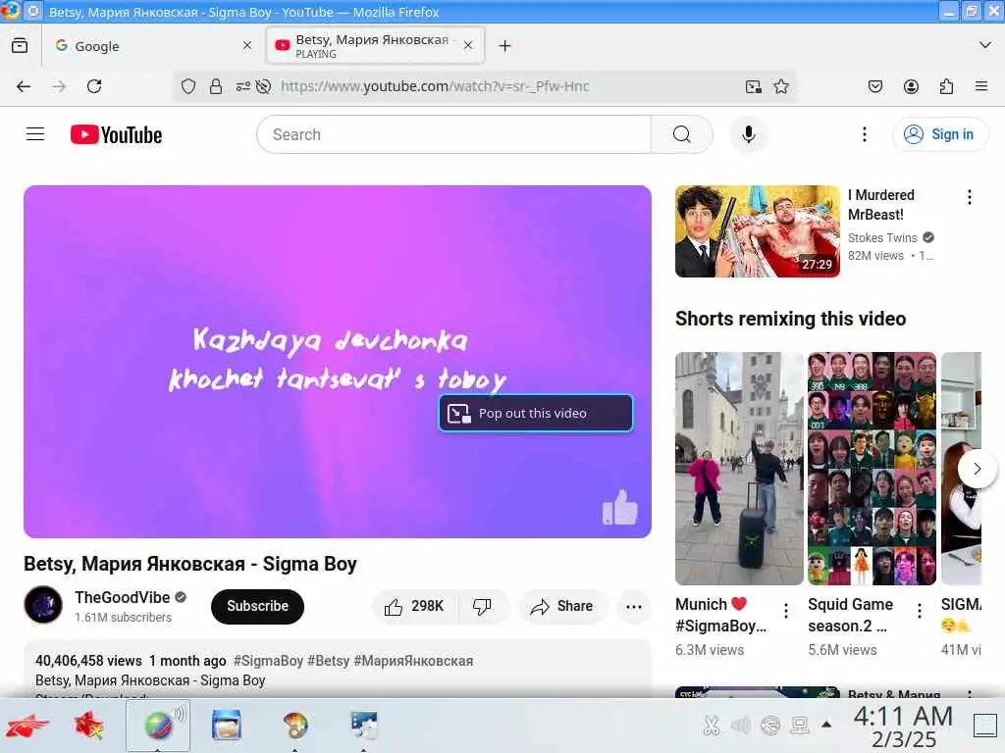The image size is (1005, 753).
Task: Click the Firefox taskbar globe entry
Action: (158, 726)
